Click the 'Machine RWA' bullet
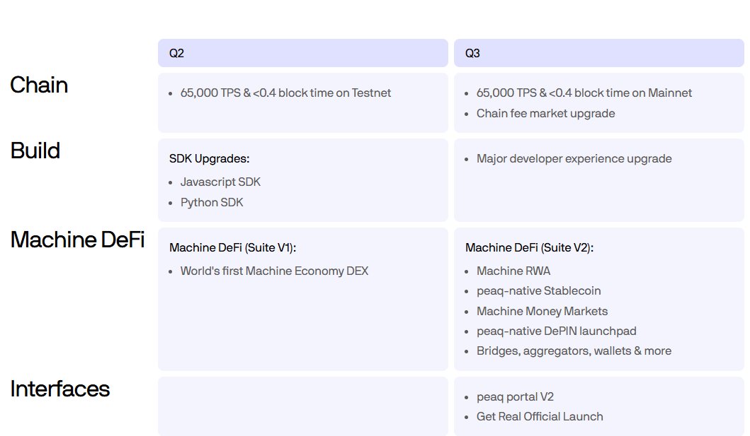The width and height of the screenshot is (750, 436). tap(513, 271)
